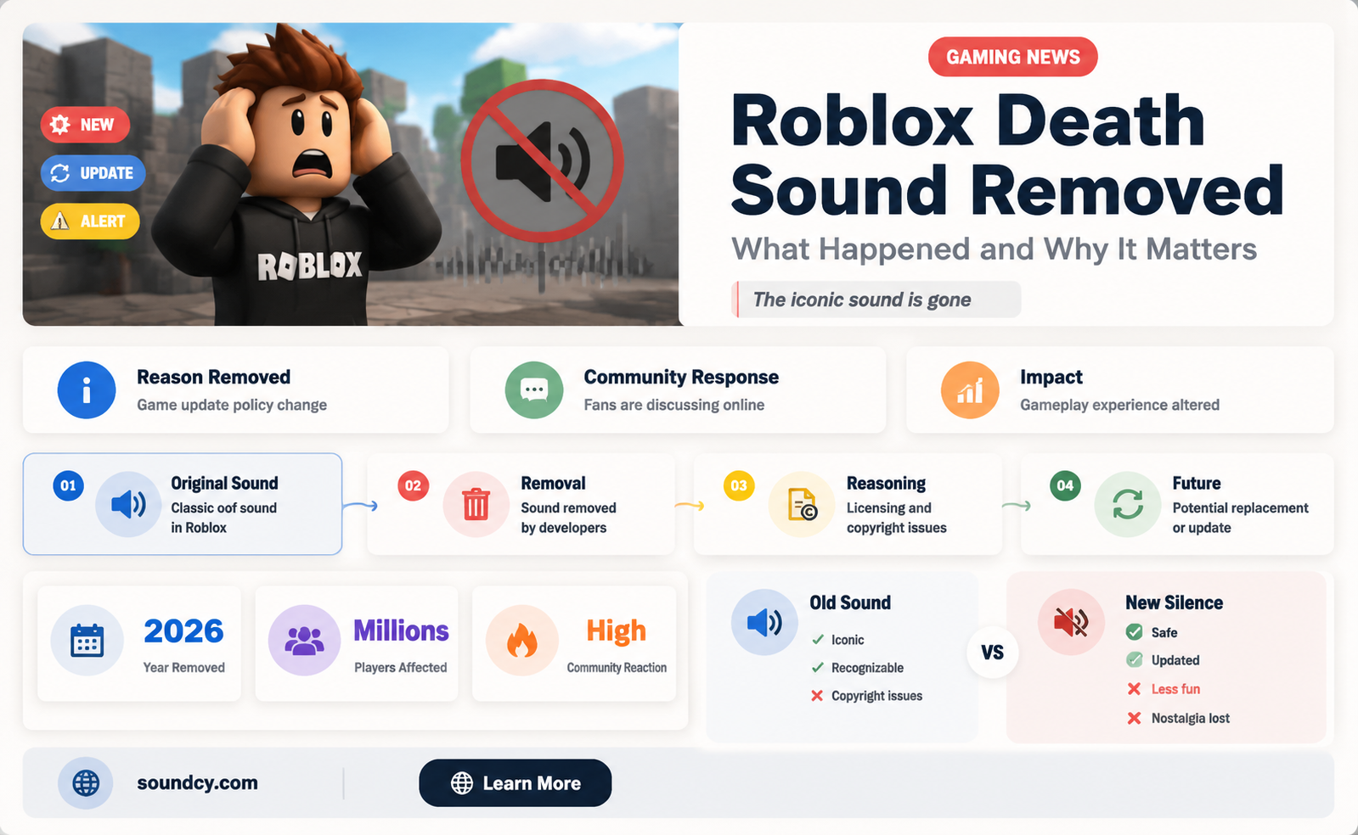Viewport: 1358px width, 835px height.
Task: Click the Learn More button
Action: (x=515, y=782)
